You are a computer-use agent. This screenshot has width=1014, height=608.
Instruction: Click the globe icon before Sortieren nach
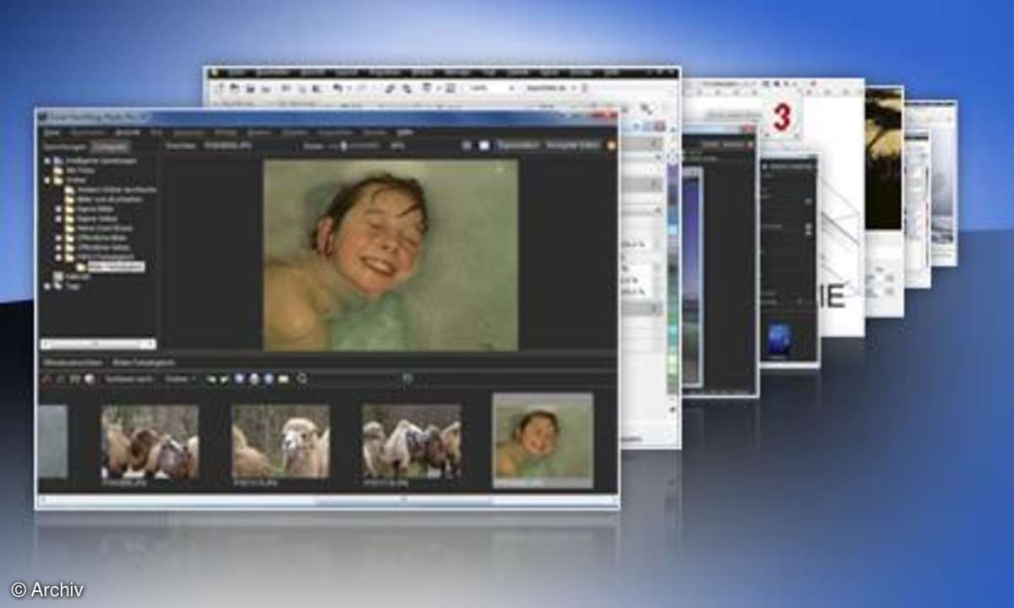click(90, 380)
